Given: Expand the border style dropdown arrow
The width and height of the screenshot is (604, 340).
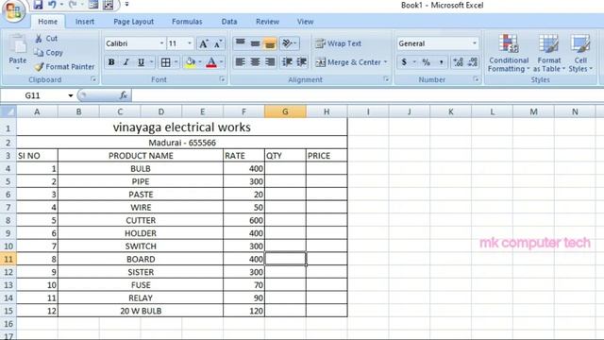Looking at the screenshot, I should [176, 62].
